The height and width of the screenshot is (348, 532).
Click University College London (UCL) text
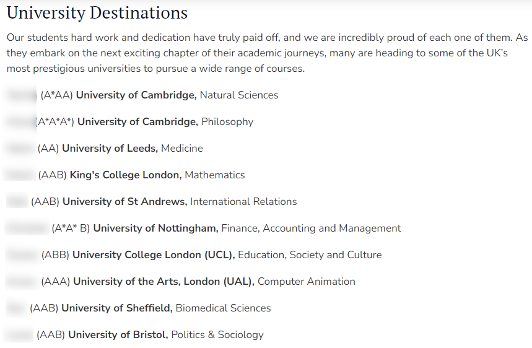(x=154, y=255)
